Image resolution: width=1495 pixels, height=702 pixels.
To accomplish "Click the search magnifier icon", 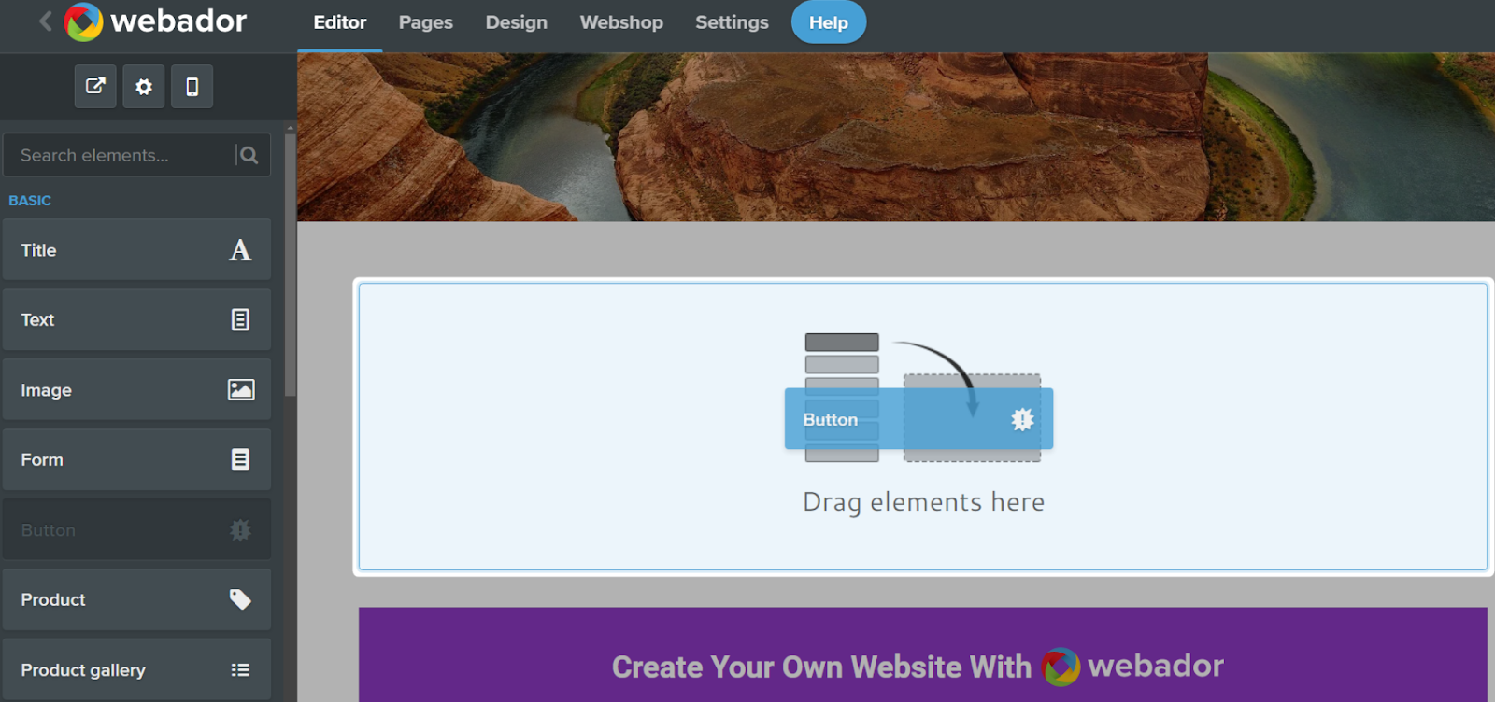I will tap(249, 155).
